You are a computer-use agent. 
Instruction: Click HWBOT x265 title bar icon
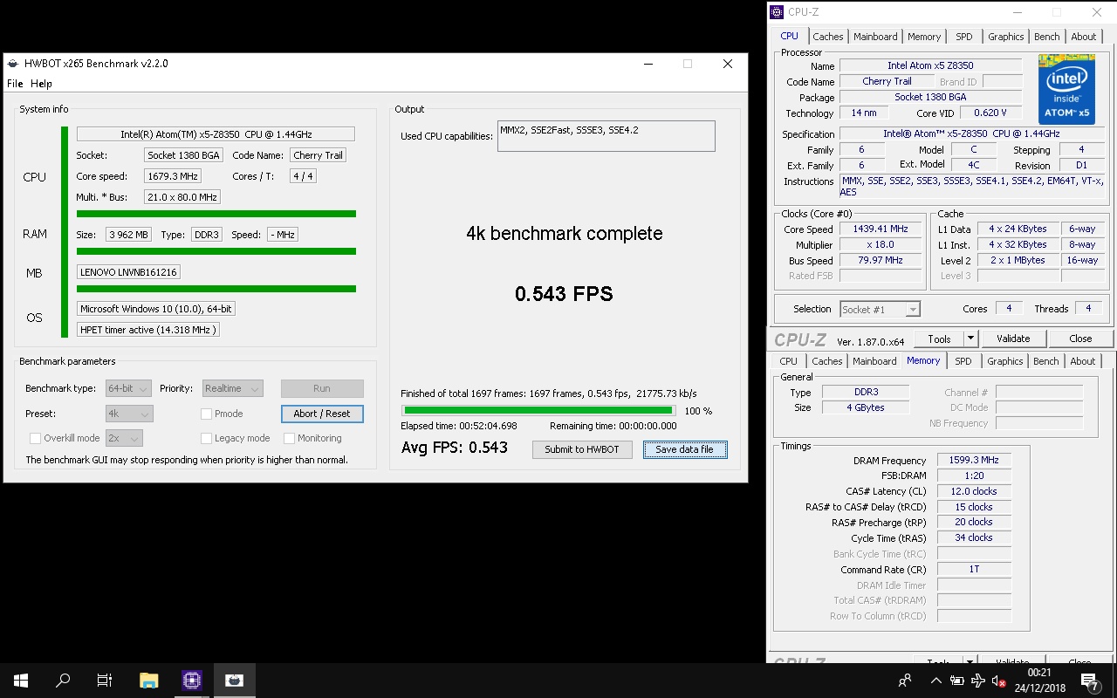[12, 64]
